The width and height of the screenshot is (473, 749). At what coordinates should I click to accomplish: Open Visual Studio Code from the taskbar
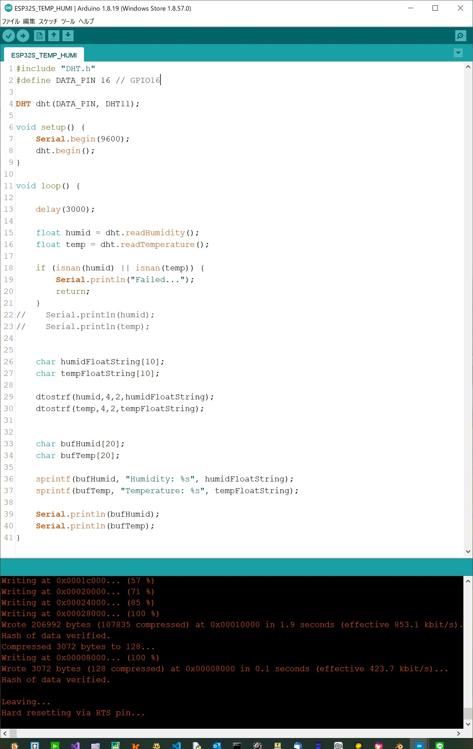[x=176, y=745]
